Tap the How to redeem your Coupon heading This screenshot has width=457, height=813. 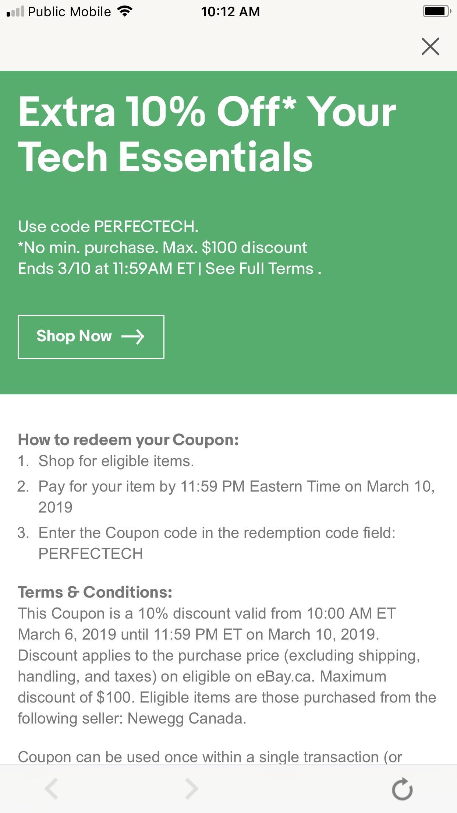pyautogui.click(x=129, y=439)
